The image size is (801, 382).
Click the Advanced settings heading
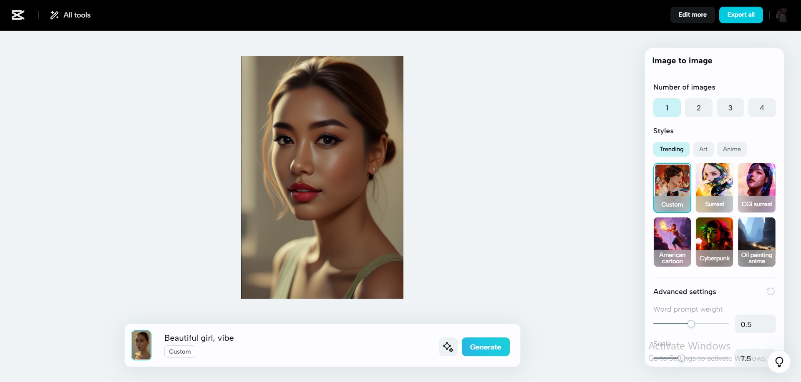[x=685, y=292]
